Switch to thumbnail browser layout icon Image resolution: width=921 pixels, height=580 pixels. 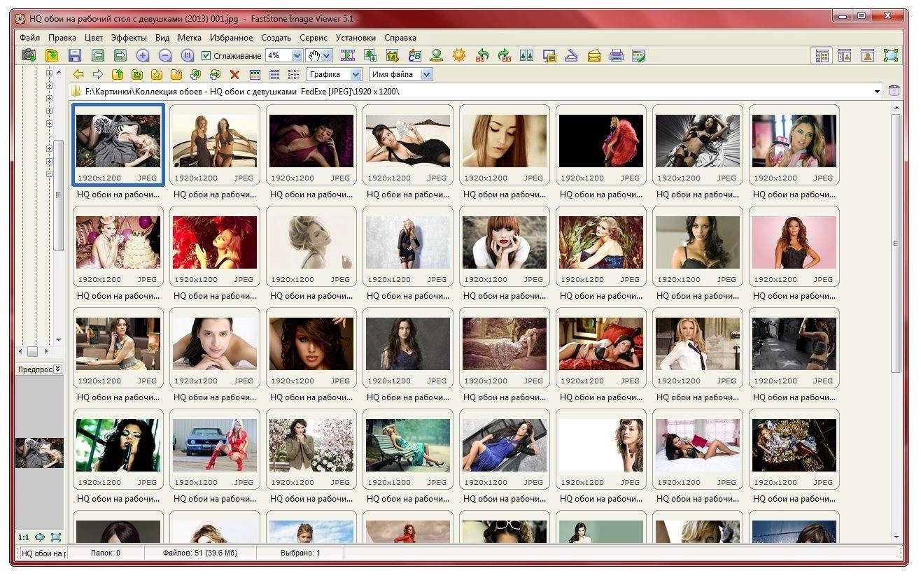point(822,55)
